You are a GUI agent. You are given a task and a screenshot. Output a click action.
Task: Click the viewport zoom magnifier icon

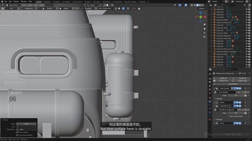[204, 24]
